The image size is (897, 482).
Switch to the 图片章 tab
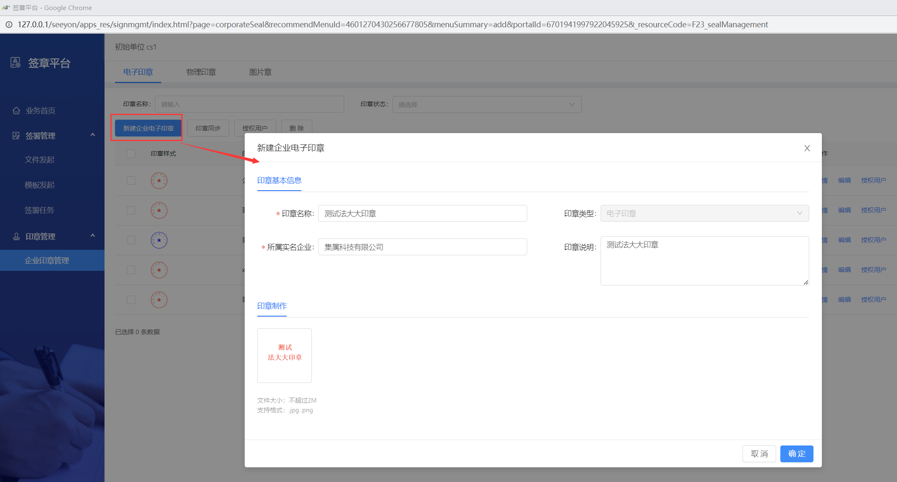[260, 72]
